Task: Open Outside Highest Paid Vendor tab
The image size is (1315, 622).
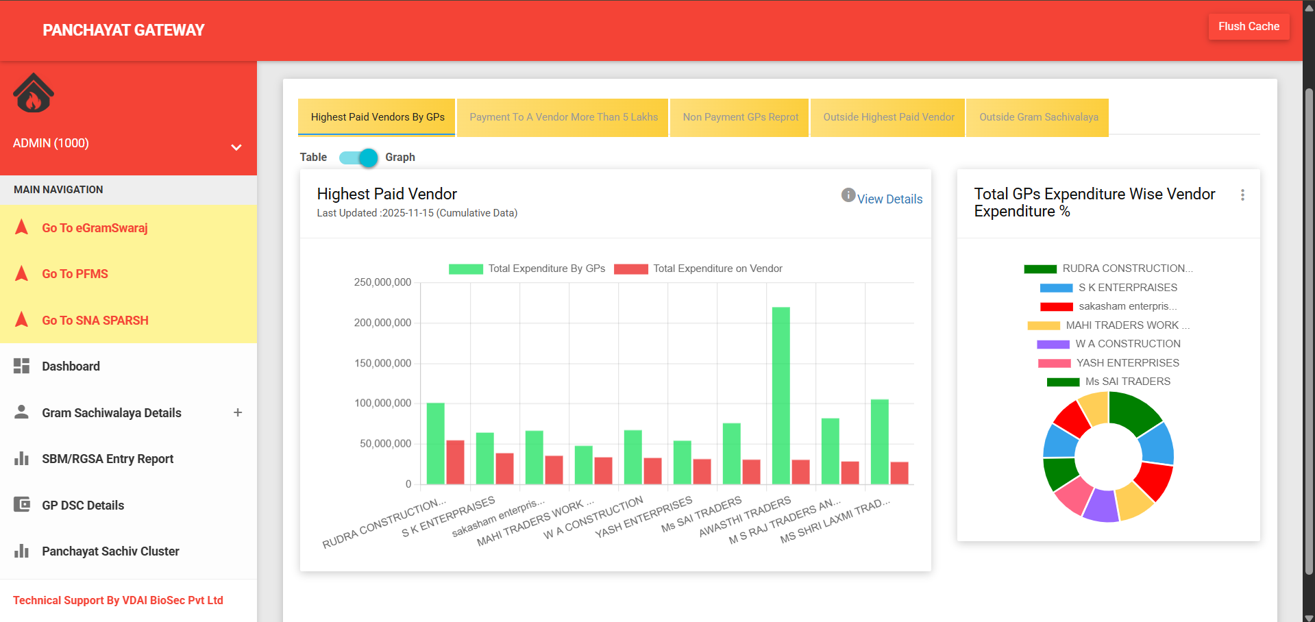Action: [888, 117]
